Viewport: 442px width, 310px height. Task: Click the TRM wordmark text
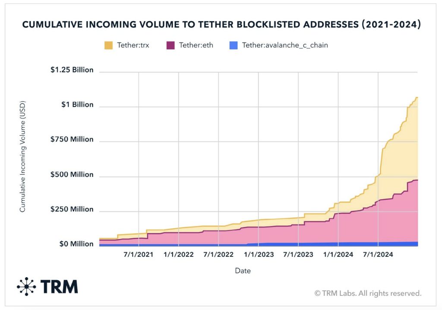point(59,287)
